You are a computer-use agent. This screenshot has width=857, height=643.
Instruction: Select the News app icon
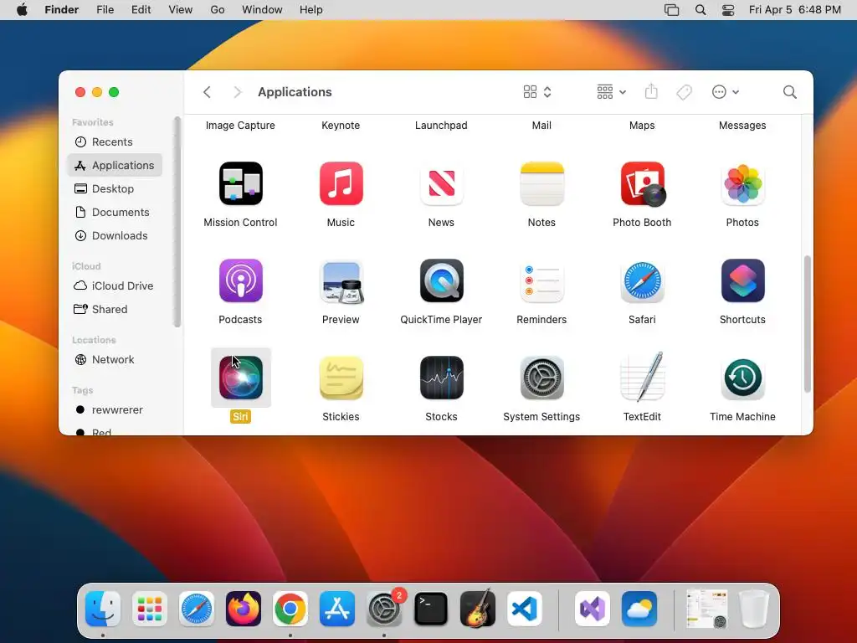pyautogui.click(x=442, y=183)
